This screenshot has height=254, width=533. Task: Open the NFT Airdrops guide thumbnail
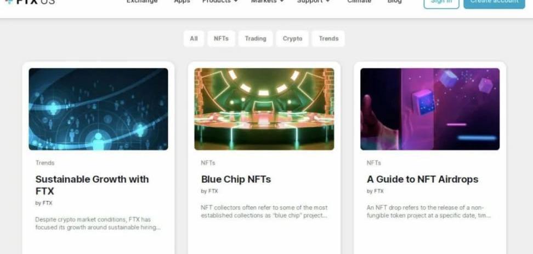point(430,109)
